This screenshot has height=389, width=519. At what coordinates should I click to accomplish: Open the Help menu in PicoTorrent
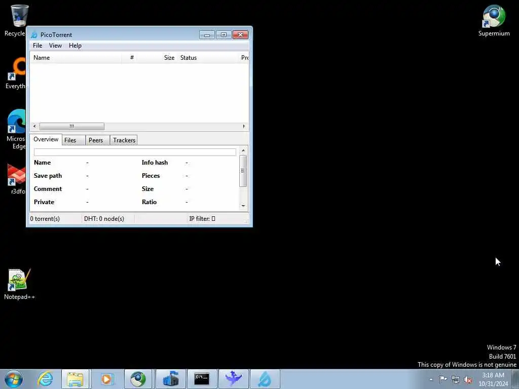[x=75, y=46]
